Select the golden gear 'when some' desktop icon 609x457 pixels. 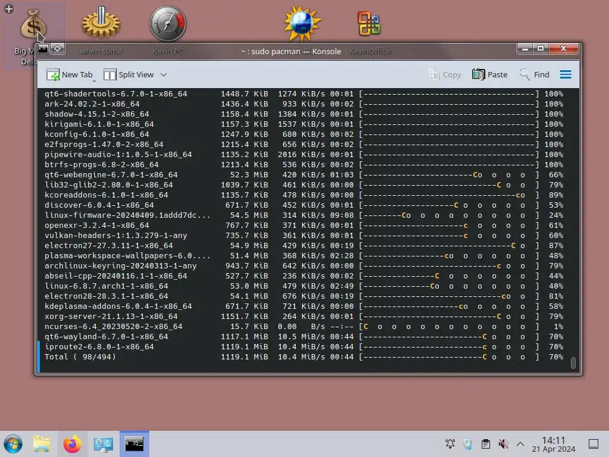pyautogui.click(x=101, y=23)
